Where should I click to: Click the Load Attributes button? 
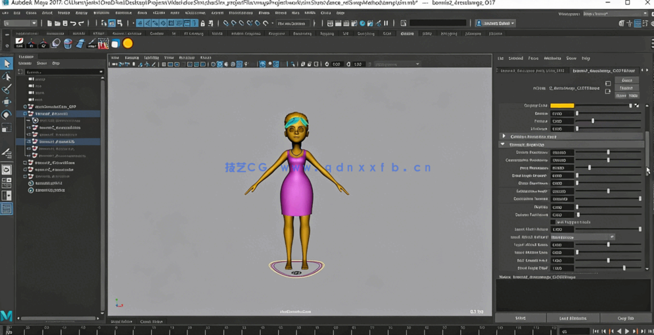(572, 318)
